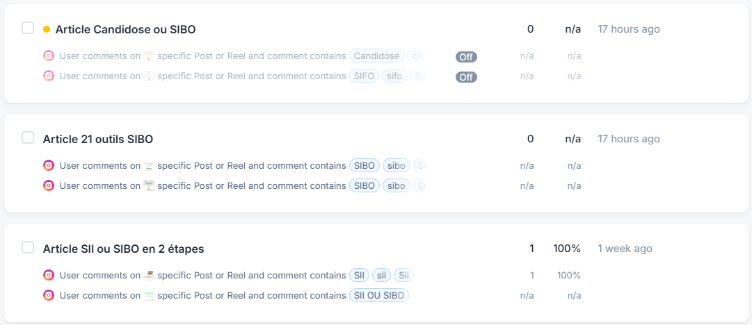Click Instagram icon on first SIBO trigger row
Image resolution: width=752 pixels, height=325 pixels.
[x=49, y=165]
